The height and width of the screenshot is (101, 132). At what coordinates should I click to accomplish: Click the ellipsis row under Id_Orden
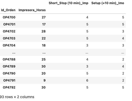click(x=14, y=53)
